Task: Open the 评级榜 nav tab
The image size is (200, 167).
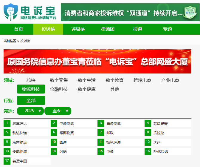Action: (78, 29)
